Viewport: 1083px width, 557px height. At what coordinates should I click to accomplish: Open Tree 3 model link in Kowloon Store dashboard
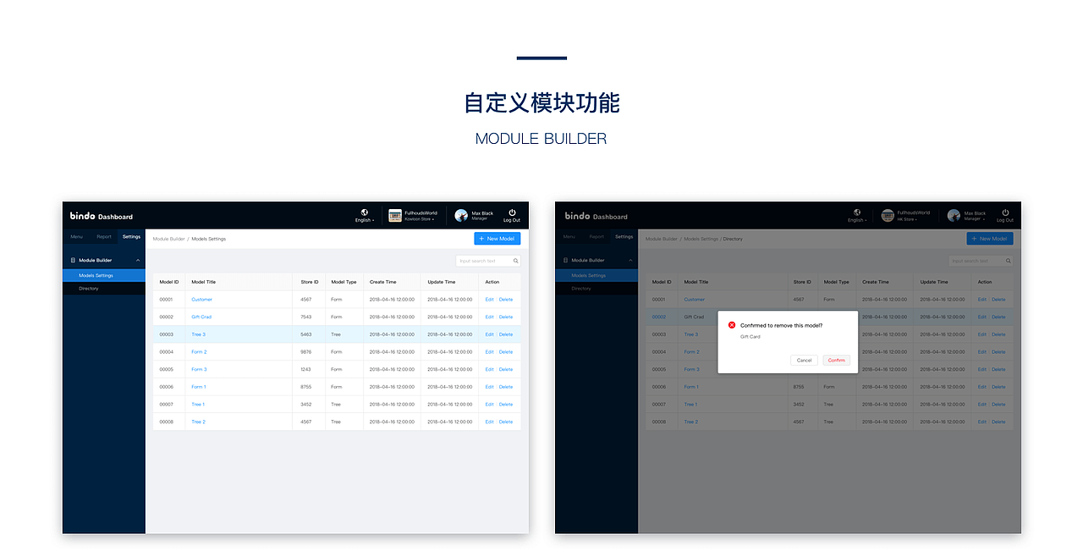pyautogui.click(x=198, y=334)
